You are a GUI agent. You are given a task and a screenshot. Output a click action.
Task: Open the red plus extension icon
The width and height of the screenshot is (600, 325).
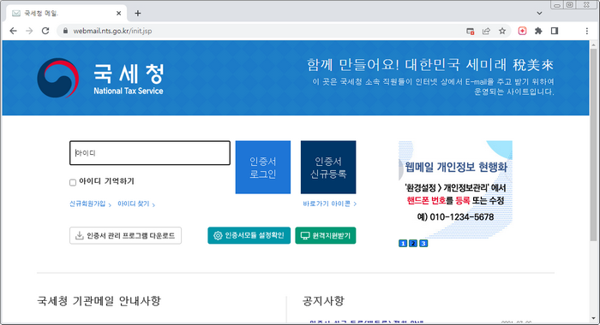point(522,31)
